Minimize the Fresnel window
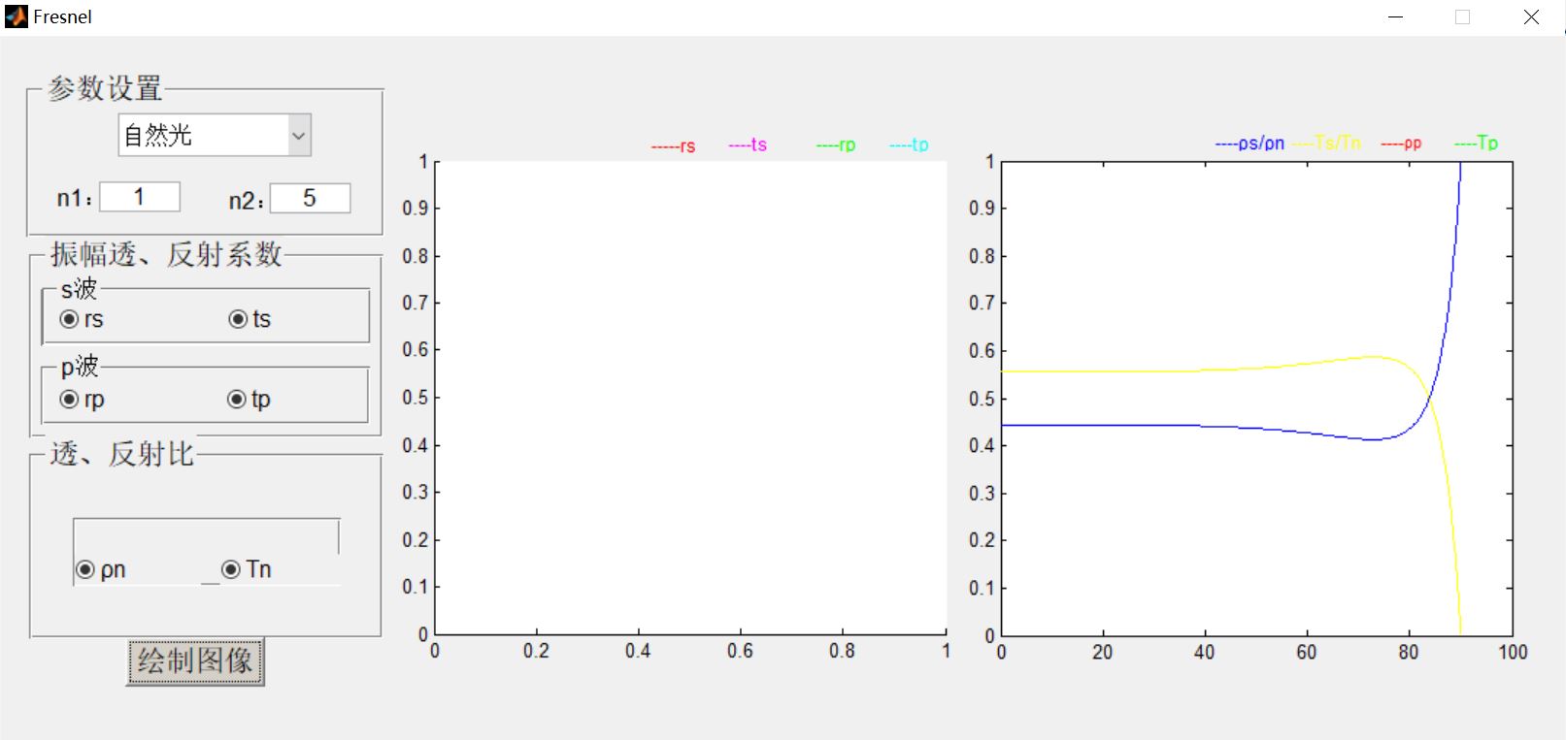Viewport: 1566px width, 740px height. [x=1396, y=17]
